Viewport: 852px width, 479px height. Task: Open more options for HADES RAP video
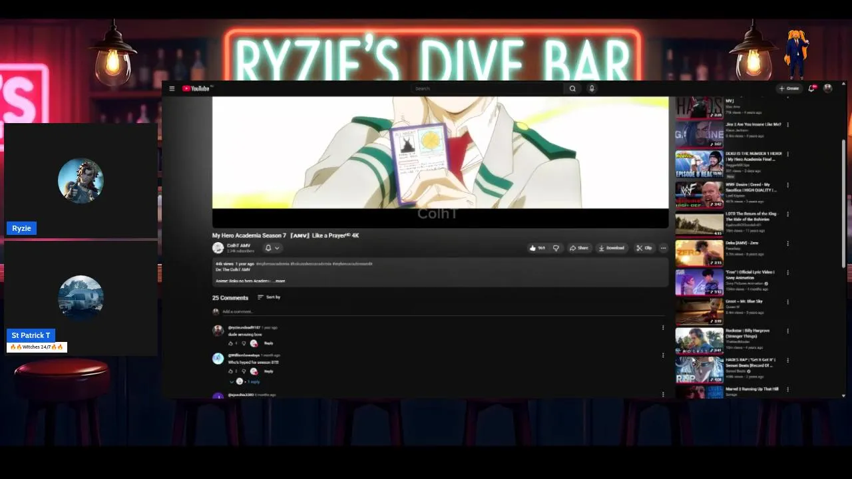(788, 361)
